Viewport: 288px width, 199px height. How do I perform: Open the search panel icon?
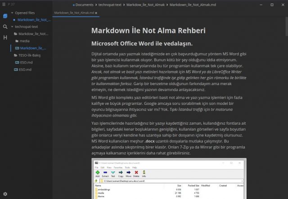pyautogui.click(x=5, y=27)
